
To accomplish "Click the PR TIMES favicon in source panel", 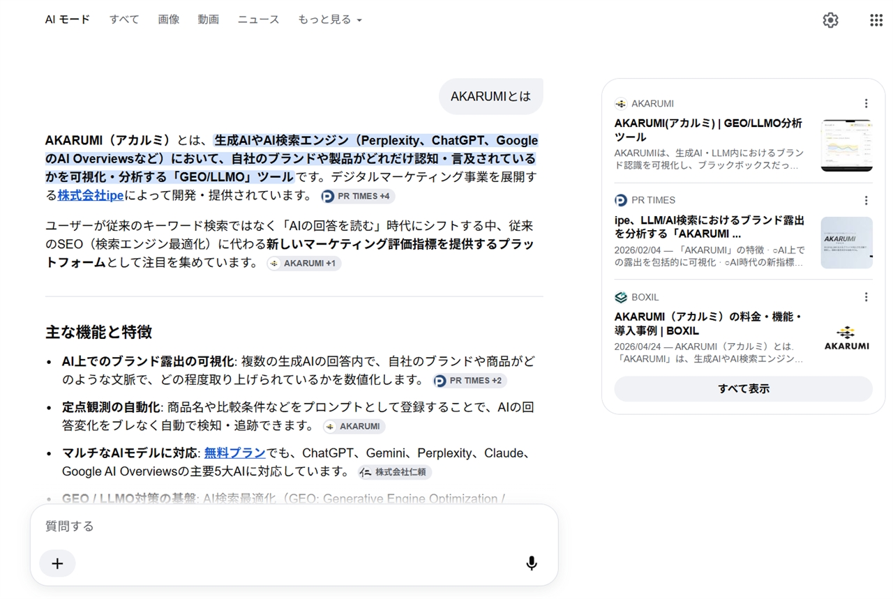I will [x=621, y=200].
